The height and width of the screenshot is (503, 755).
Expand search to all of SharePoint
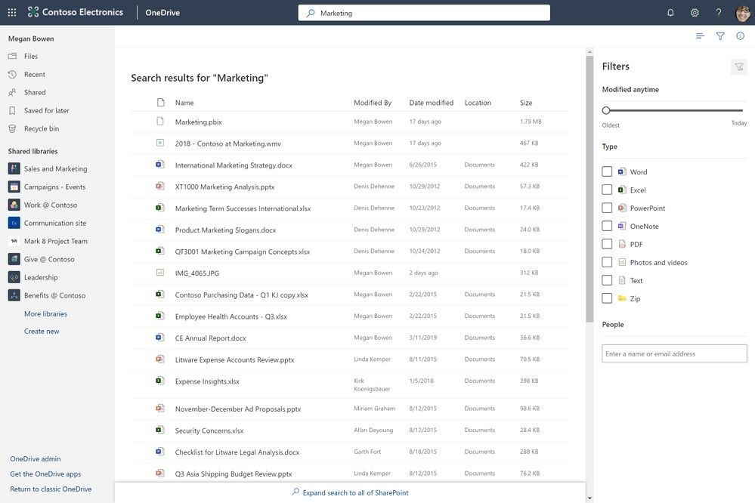point(350,492)
